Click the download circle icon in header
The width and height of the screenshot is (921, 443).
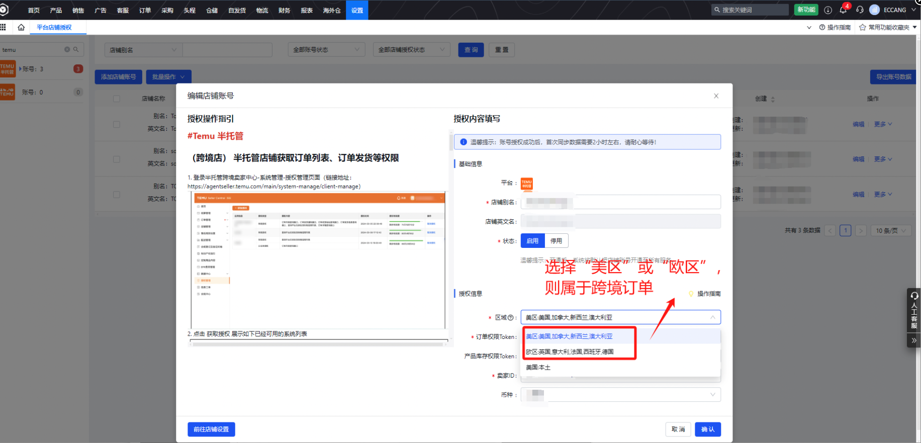[x=828, y=10]
